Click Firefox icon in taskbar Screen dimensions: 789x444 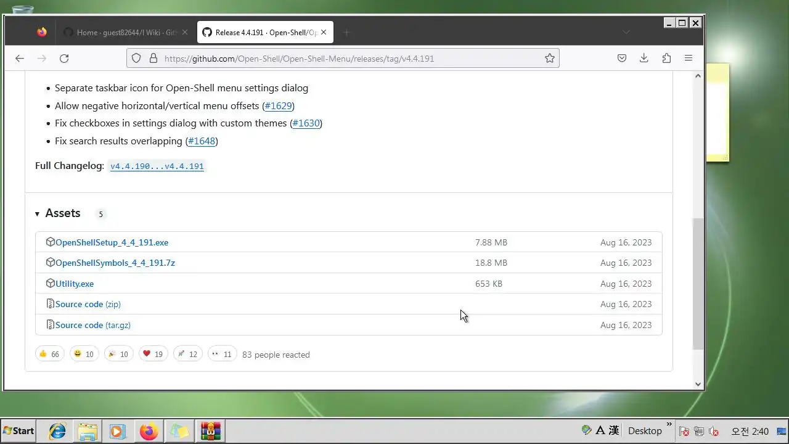pyautogui.click(x=149, y=430)
